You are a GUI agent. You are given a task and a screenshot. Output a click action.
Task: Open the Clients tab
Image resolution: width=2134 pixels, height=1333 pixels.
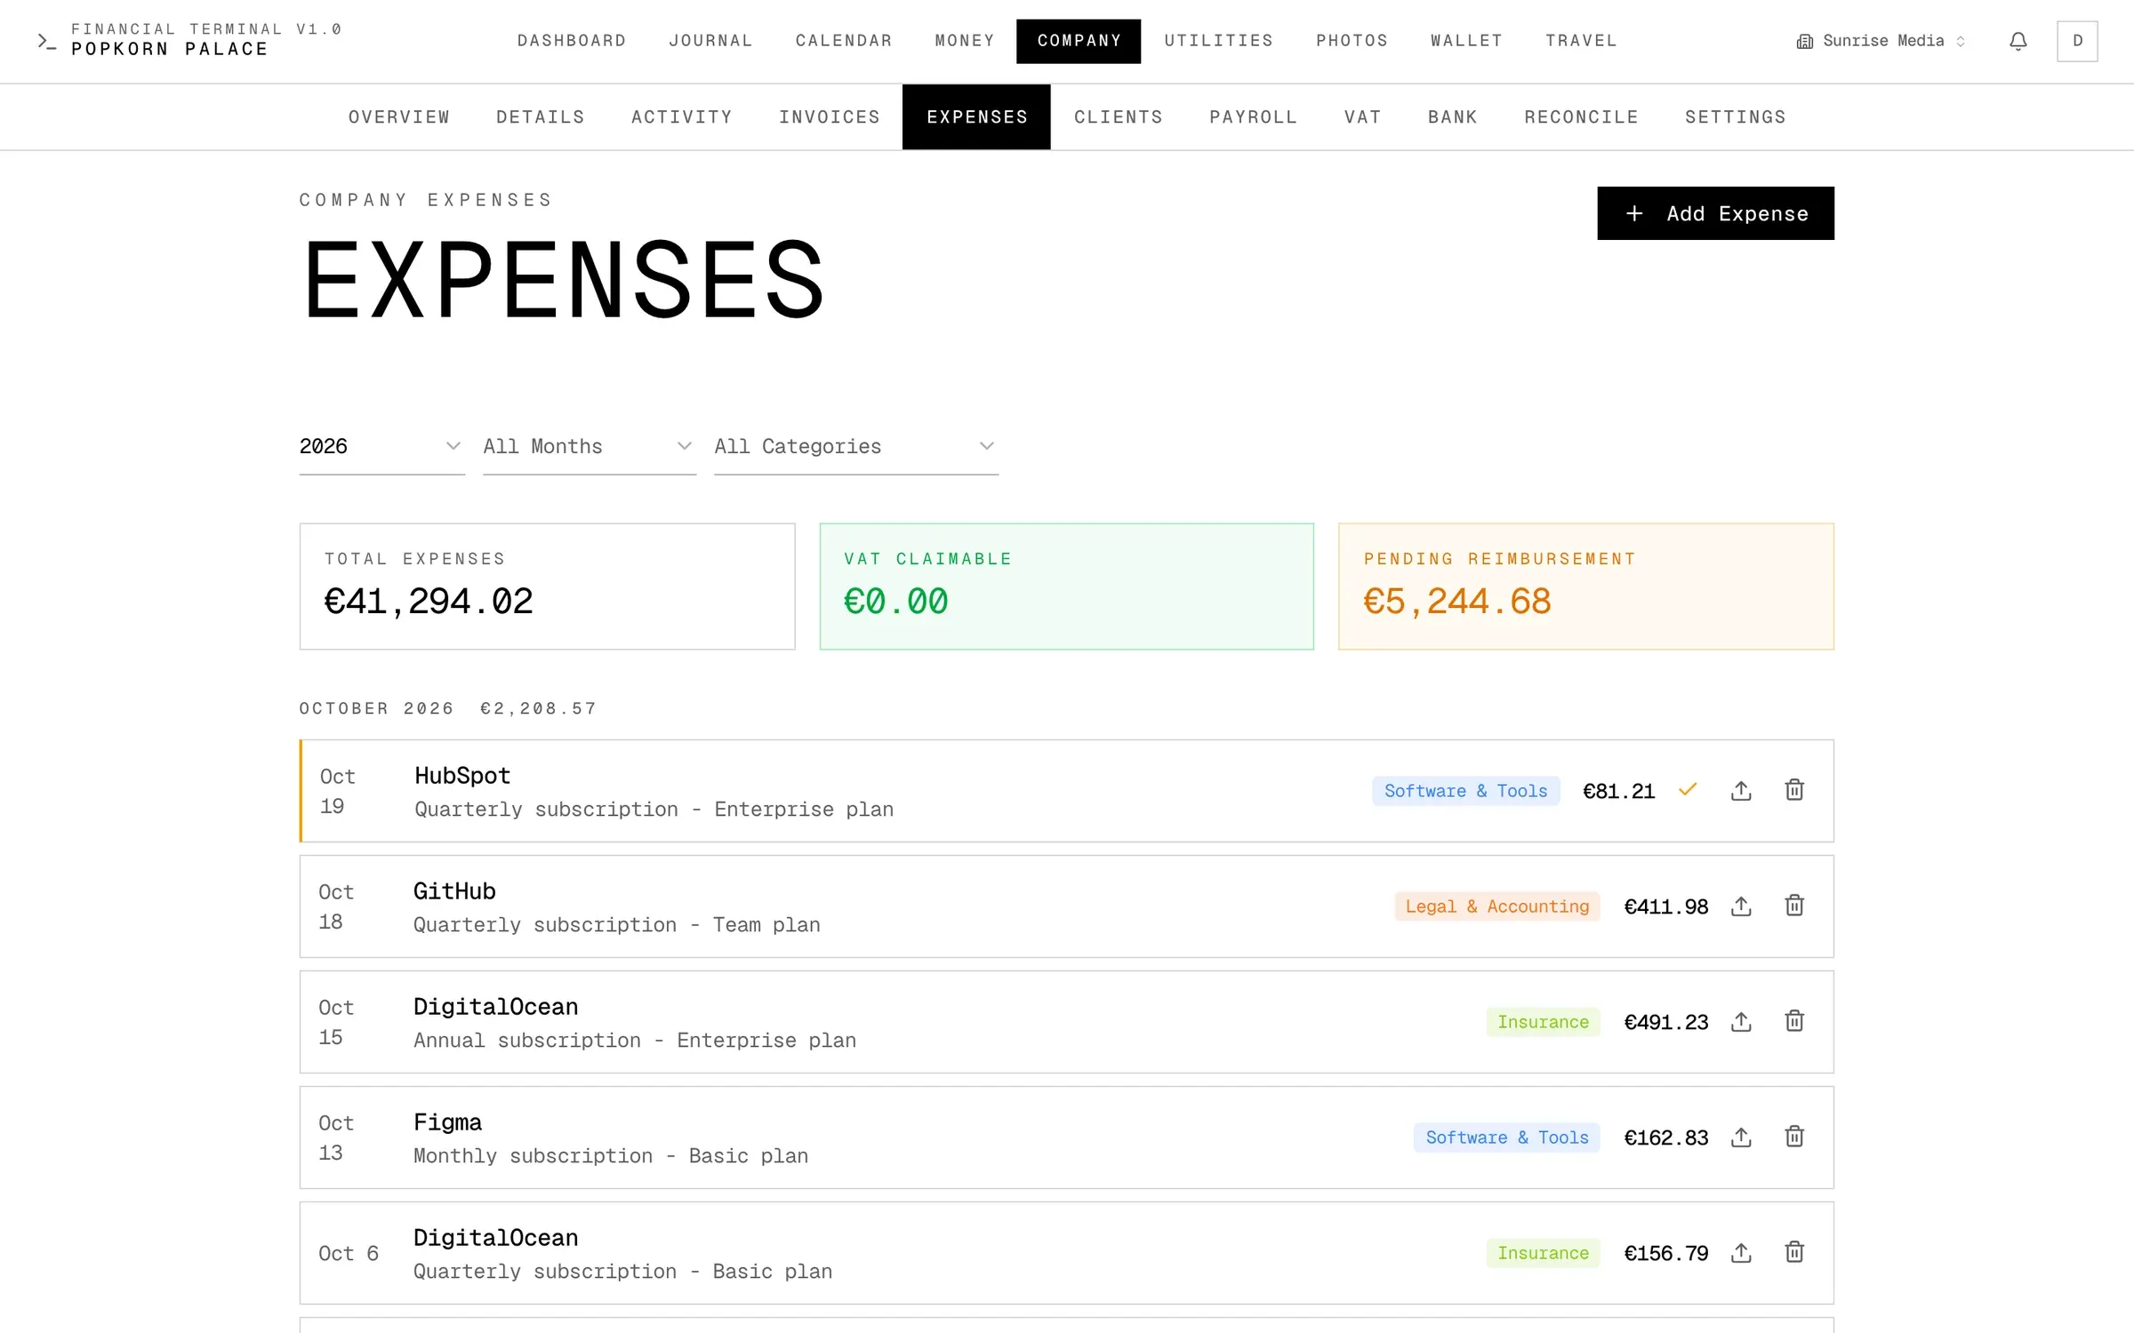pos(1118,117)
